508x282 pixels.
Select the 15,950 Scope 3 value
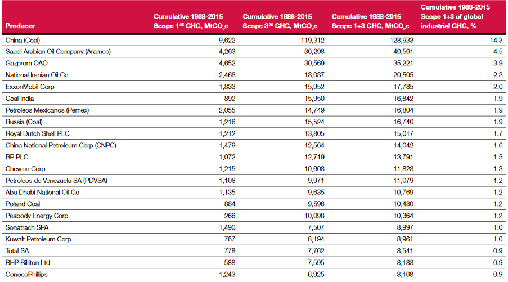click(x=314, y=98)
